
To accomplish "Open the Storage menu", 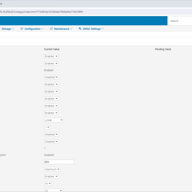I will tap(6, 29).
